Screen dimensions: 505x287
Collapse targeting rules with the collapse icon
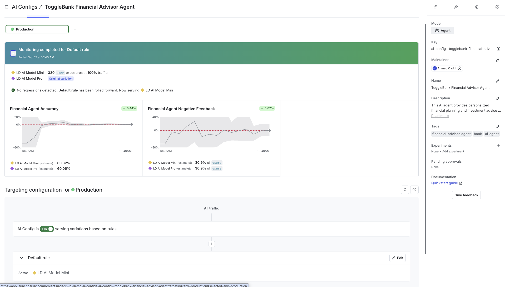405,189
